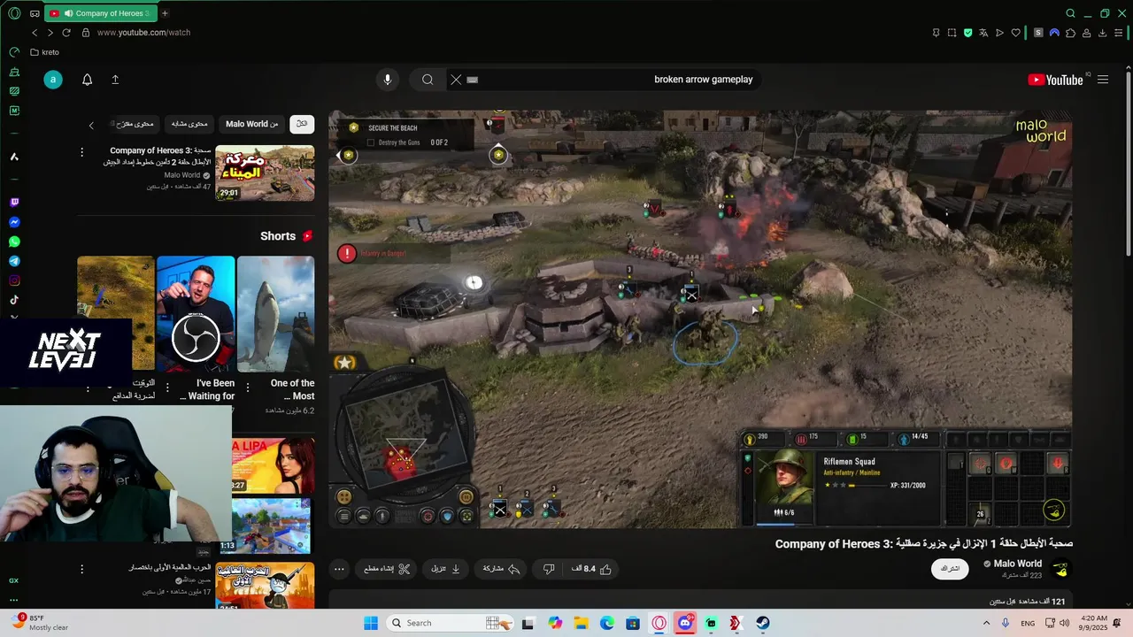Open browser downloads icon
The width and height of the screenshot is (1133, 637).
point(1103,33)
